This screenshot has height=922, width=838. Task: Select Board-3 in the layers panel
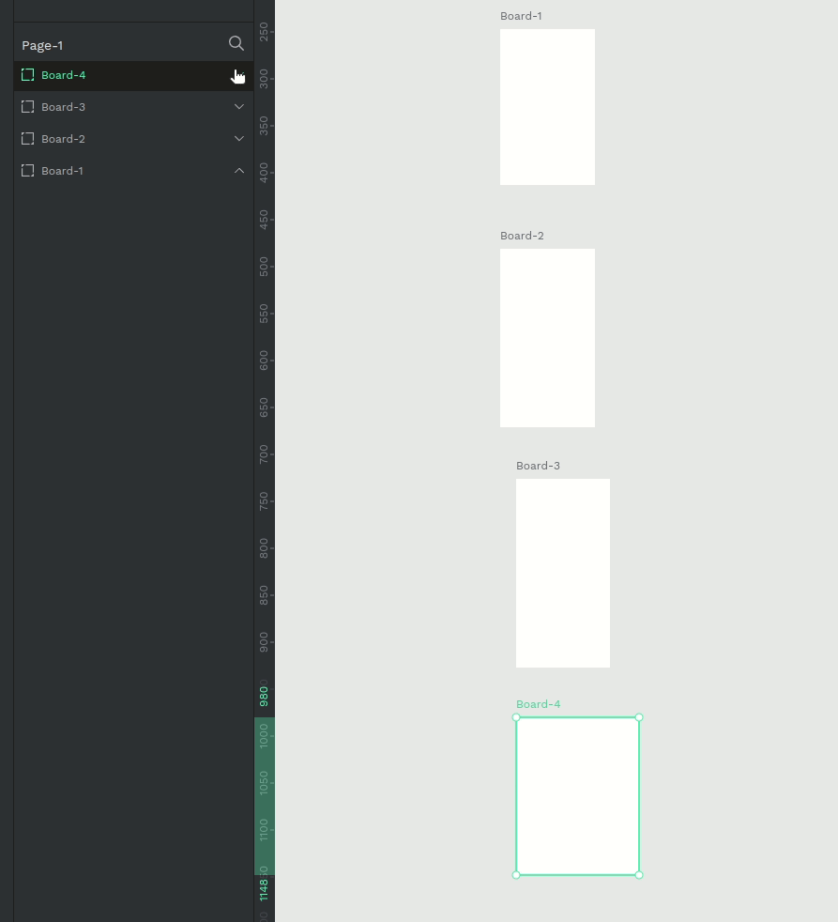(63, 106)
